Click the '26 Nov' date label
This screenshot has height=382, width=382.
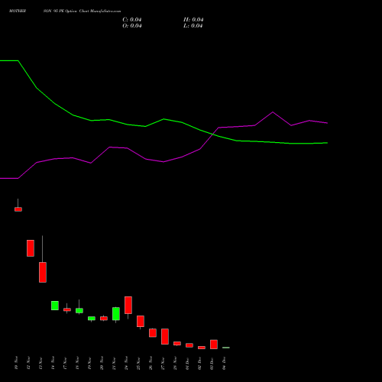(x=151, y=363)
